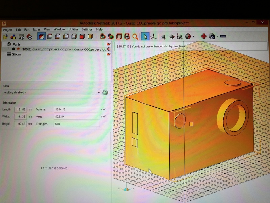Click the scale part arrows icon
The height and width of the screenshot is (203, 270).
[180, 37]
